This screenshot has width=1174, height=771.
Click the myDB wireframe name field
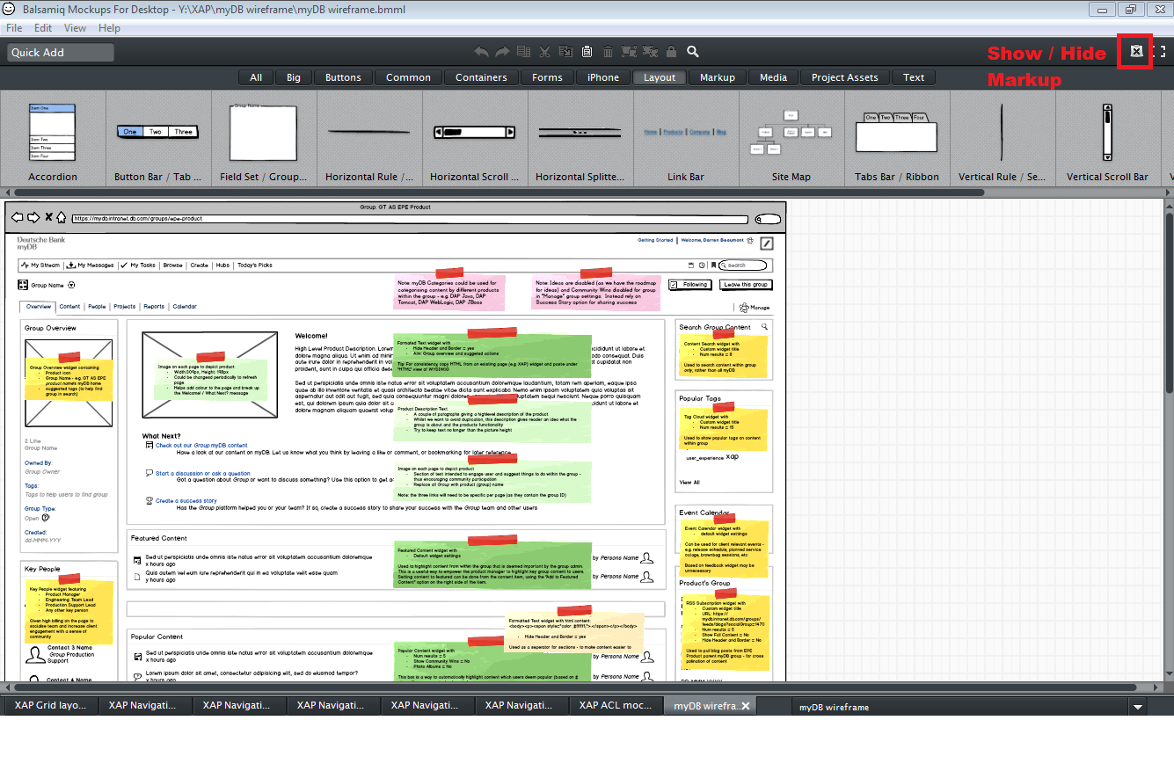tap(959, 707)
